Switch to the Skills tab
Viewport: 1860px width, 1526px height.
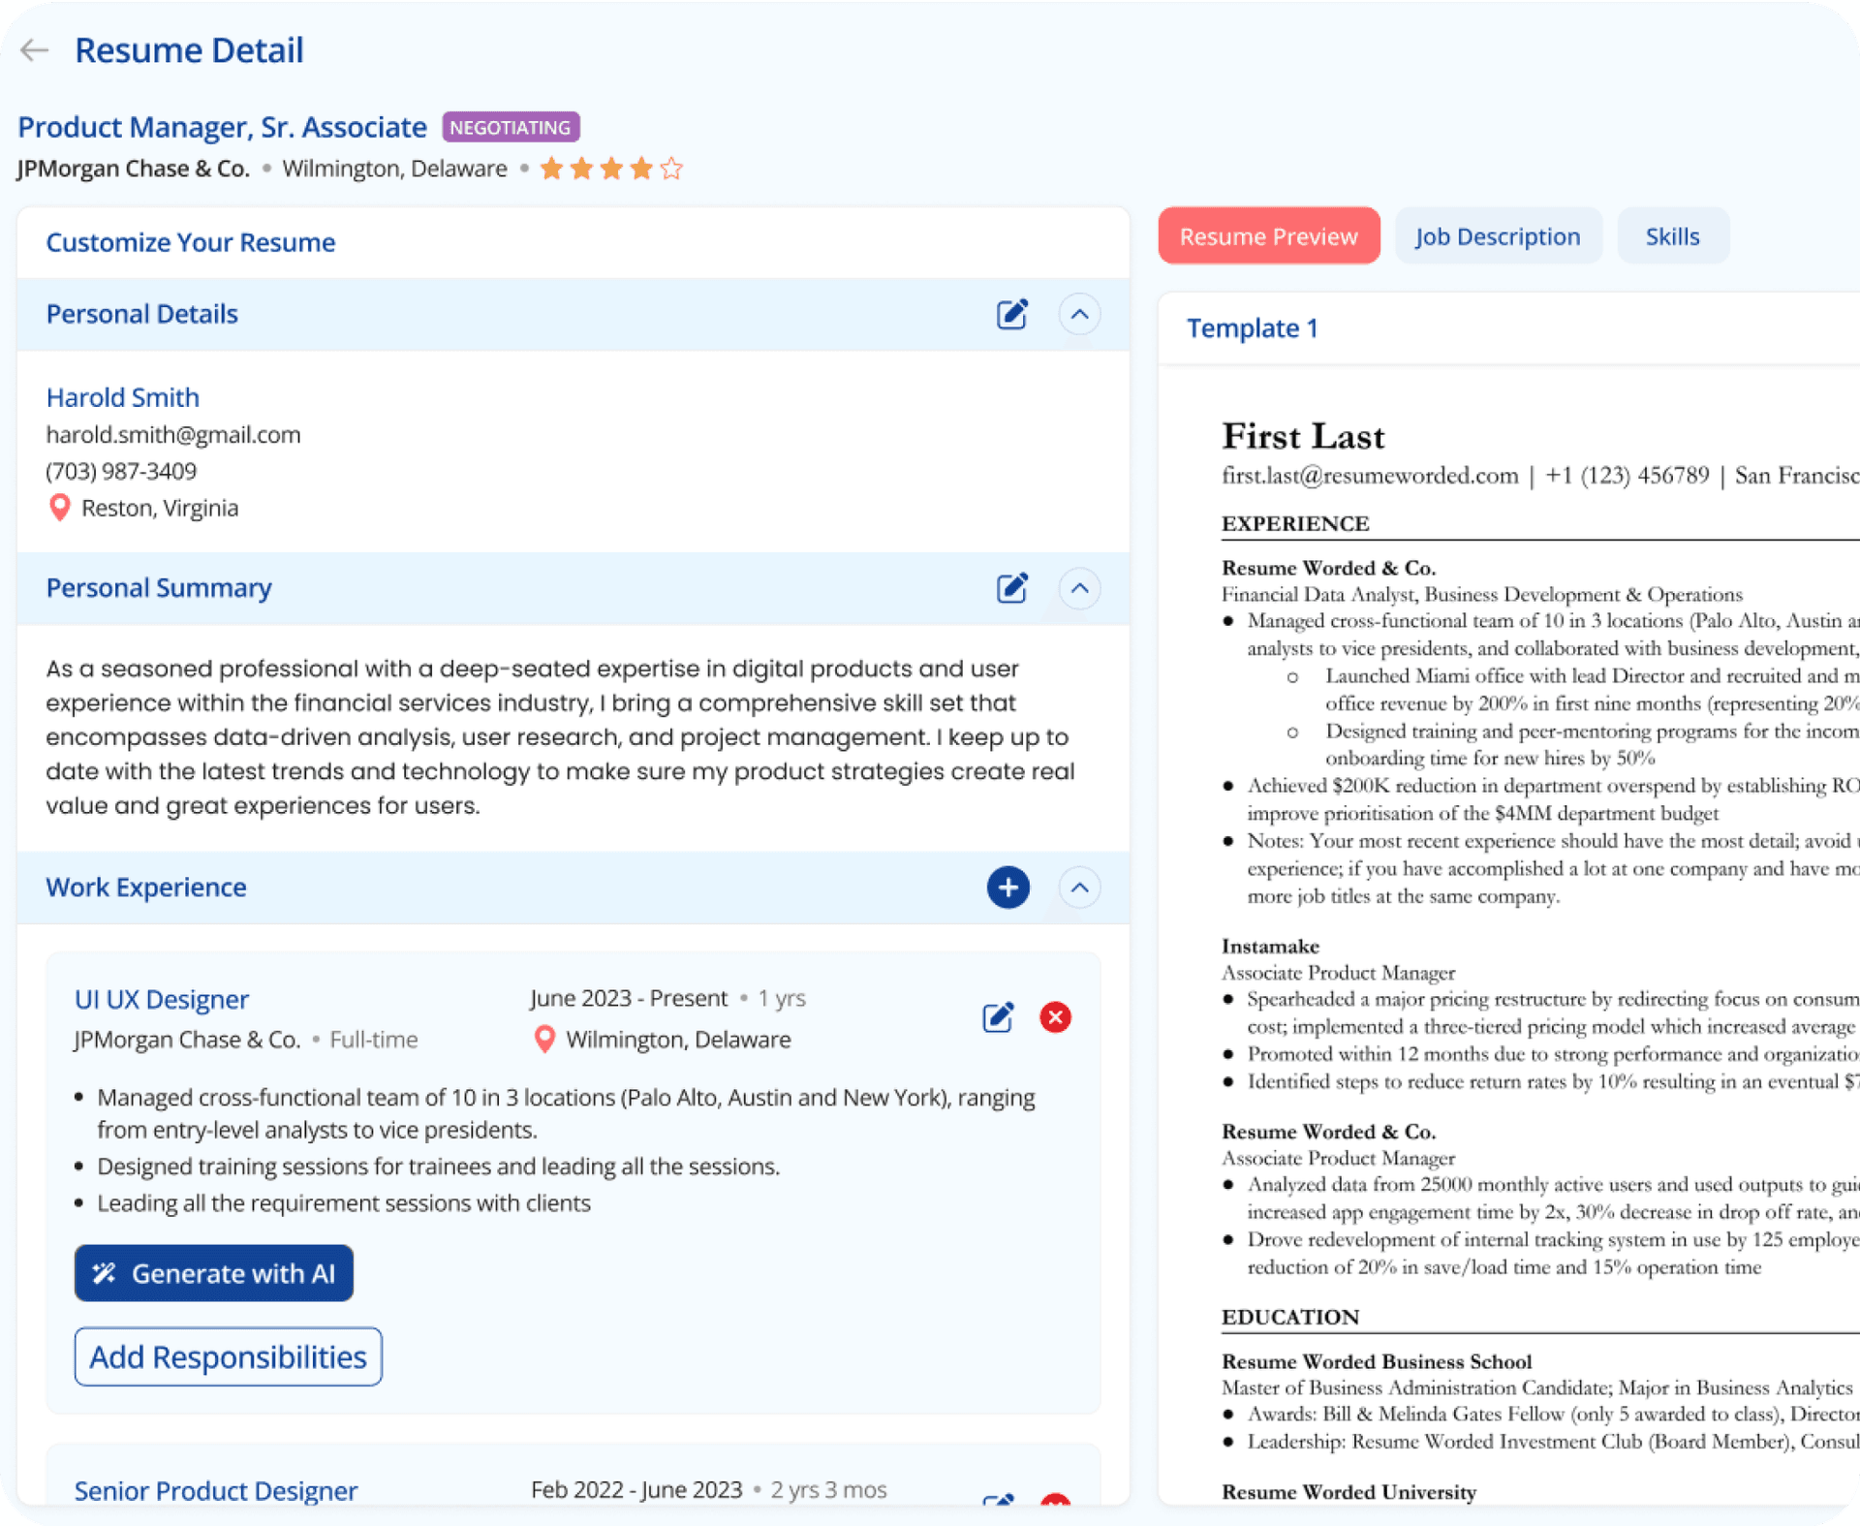click(1673, 236)
